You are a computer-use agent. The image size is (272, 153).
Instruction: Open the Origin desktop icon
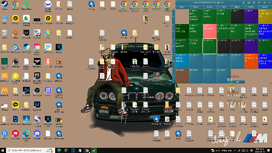point(15,33)
